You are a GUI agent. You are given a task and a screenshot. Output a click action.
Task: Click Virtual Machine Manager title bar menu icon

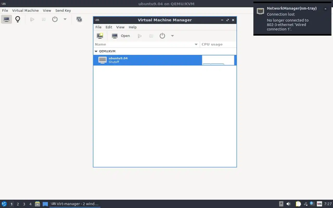click(x=97, y=20)
